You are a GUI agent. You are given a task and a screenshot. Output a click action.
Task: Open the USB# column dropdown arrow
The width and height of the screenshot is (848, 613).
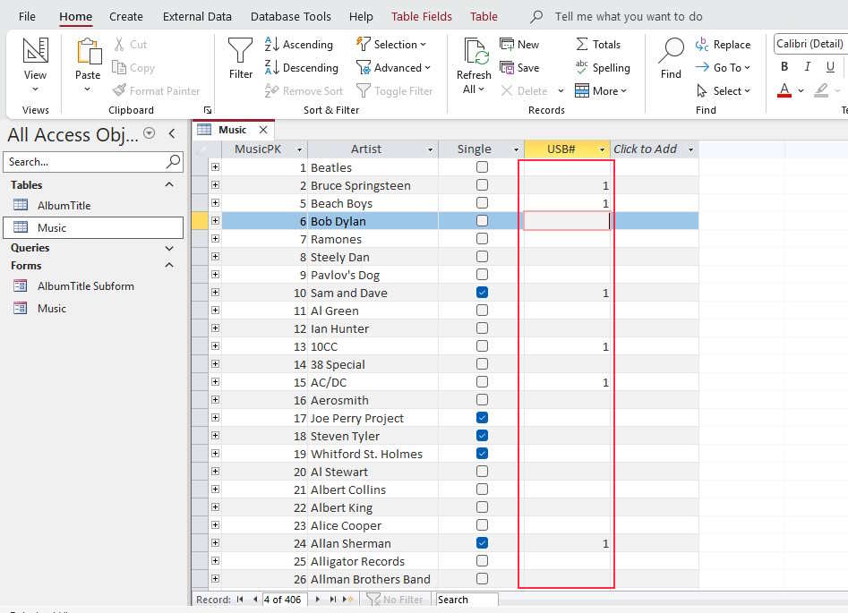tap(602, 149)
